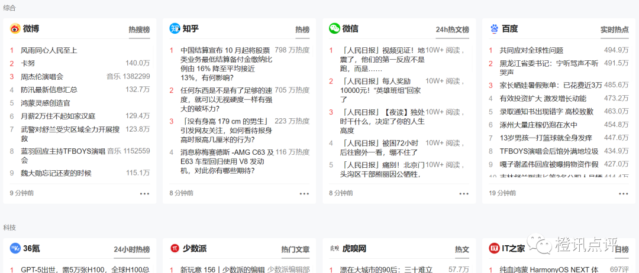Click the 少数派 red logo icon
This screenshot has height=273, width=639.
(x=175, y=248)
